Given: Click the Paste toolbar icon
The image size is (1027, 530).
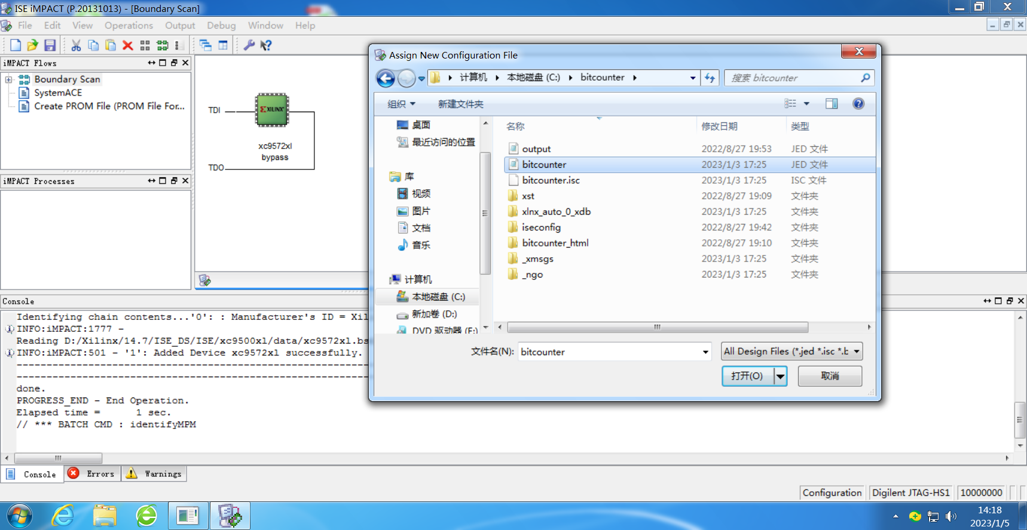Looking at the screenshot, I should click(111, 45).
